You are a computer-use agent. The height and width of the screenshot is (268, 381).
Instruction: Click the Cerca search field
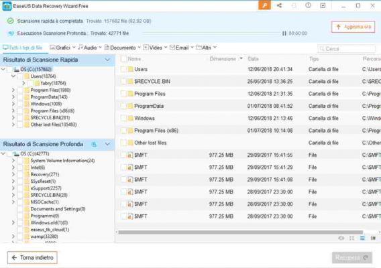tap(347, 49)
